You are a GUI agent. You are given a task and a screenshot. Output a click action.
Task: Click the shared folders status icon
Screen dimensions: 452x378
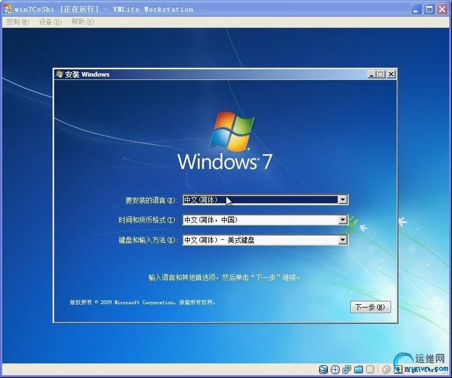click(x=358, y=370)
